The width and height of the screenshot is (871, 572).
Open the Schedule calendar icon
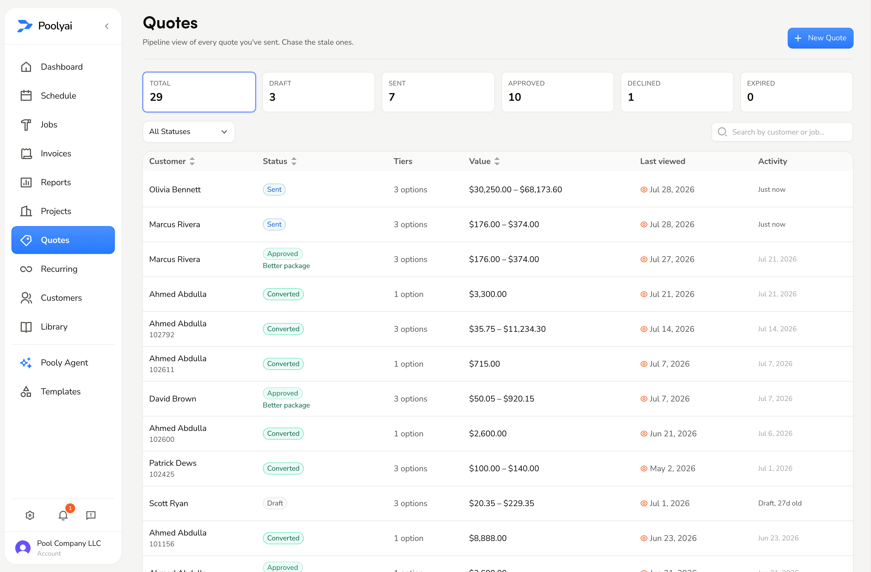[26, 96]
